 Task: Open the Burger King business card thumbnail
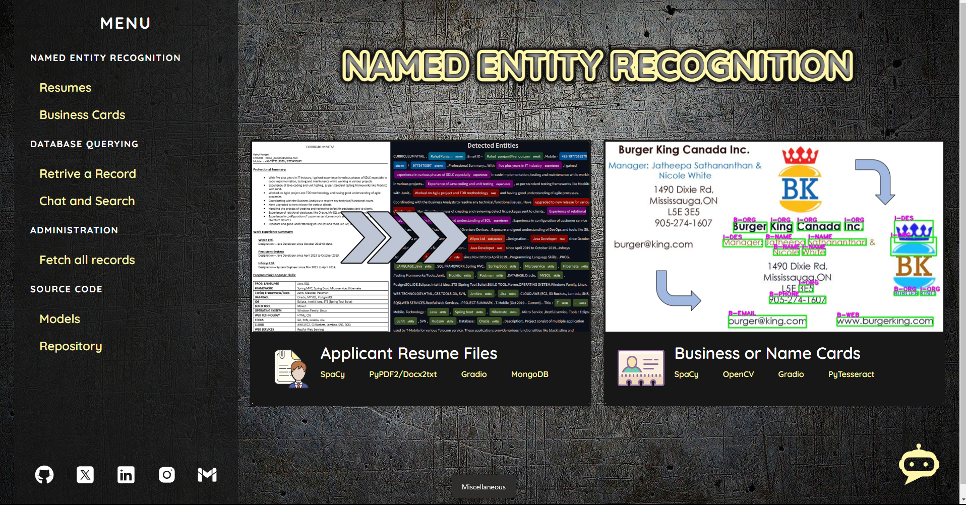[x=774, y=236]
